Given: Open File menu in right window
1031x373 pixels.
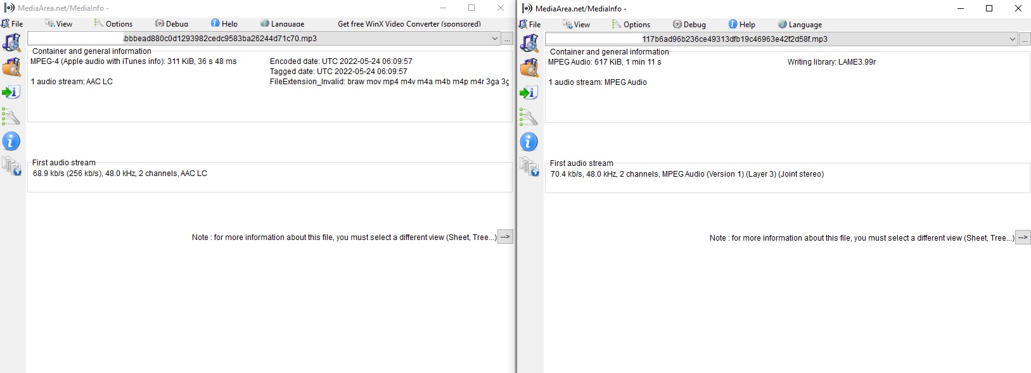Looking at the screenshot, I should pyautogui.click(x=530, y=24).
